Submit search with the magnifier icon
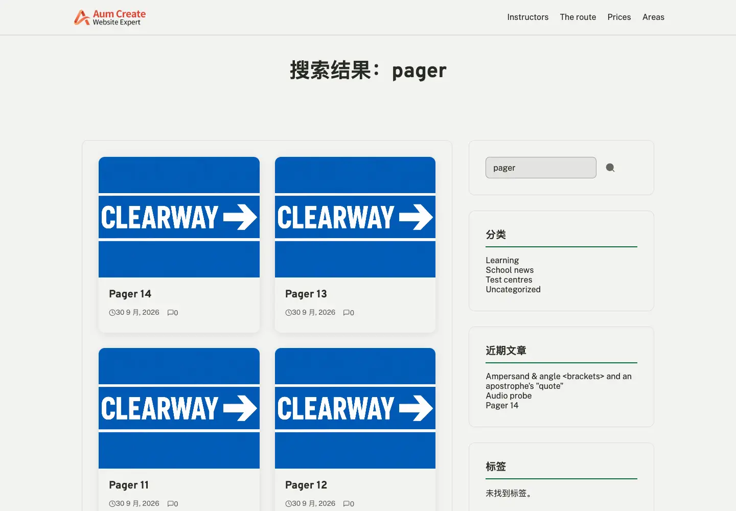This screenshot has width=736, height=511. 610,168
